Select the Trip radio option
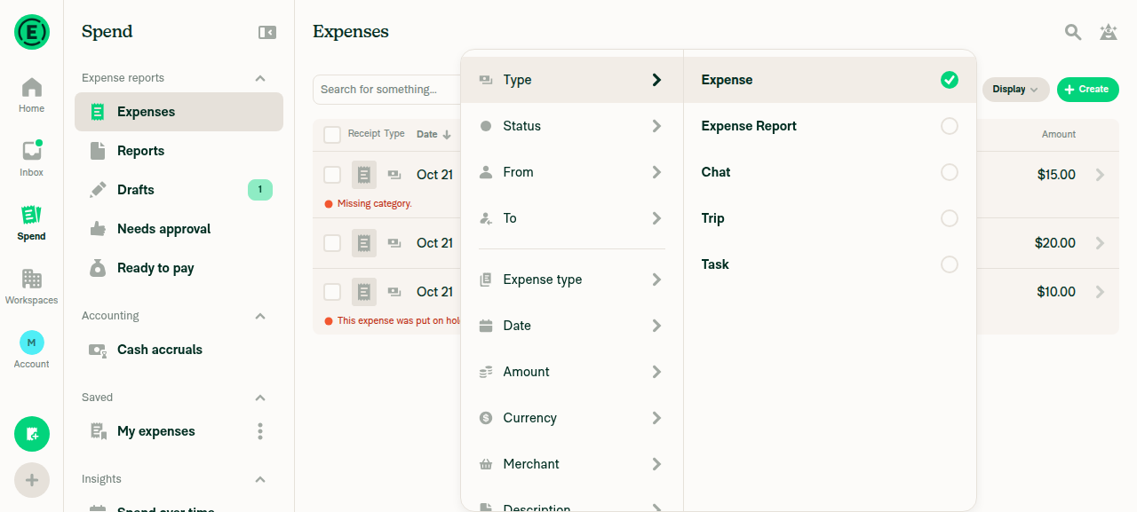 tap(950, 218)
